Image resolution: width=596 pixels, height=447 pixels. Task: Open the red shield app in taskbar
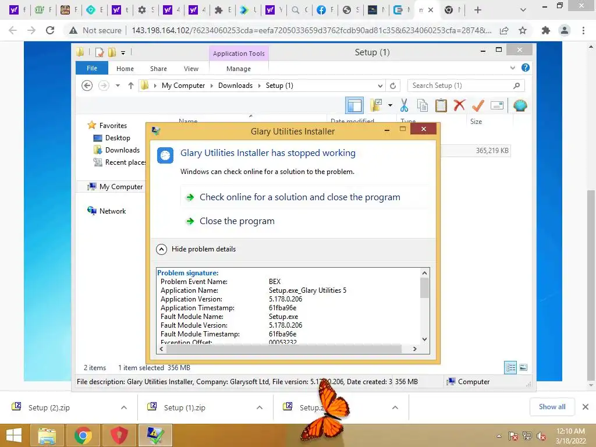point(119,435)
